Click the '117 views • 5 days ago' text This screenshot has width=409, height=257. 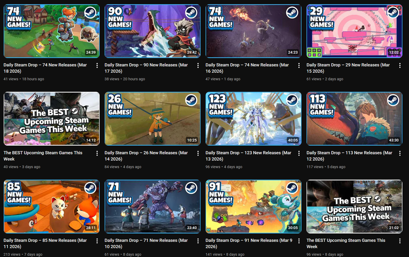pyautogui.click(x=326, y=167)
